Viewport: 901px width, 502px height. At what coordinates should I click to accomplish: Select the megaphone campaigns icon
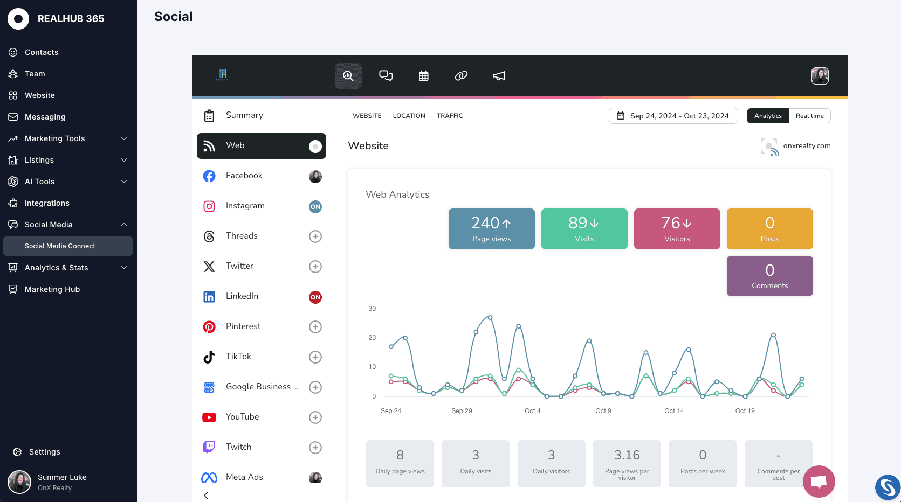coord(498,76)
